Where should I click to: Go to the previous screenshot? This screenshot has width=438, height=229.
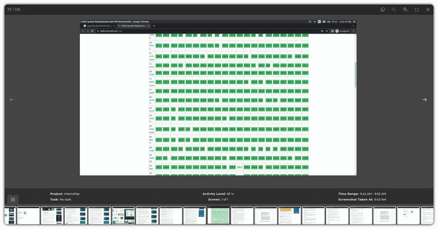click(12, 100)
